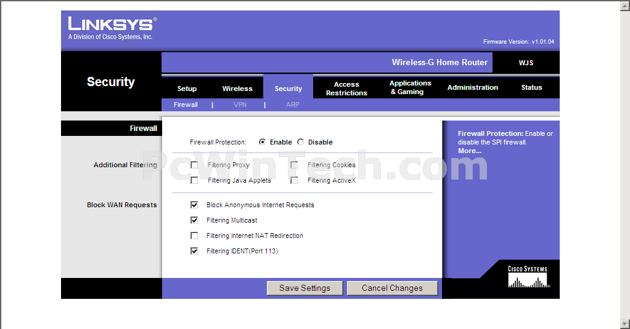Open the ARP sub-tab
Screen dimensions: 630x329
292,105
